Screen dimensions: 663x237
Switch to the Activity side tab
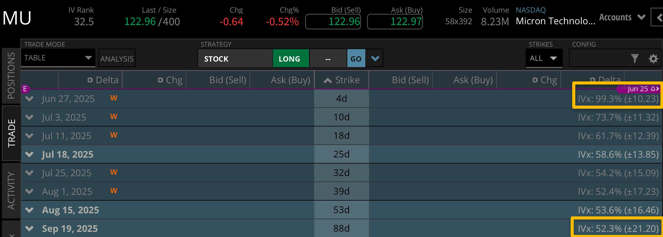pyautogui.click(x=11, y=191)
